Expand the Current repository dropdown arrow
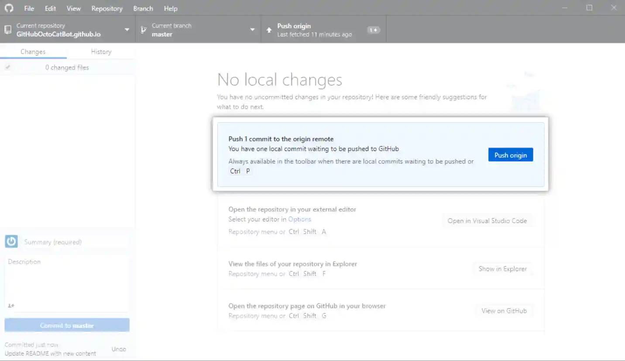The height and width of the screenshot is (361, 625). pyautogui.click(x=127, y=30)
